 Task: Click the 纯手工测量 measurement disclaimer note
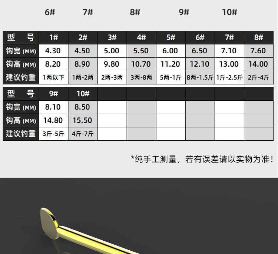(202, 159)
